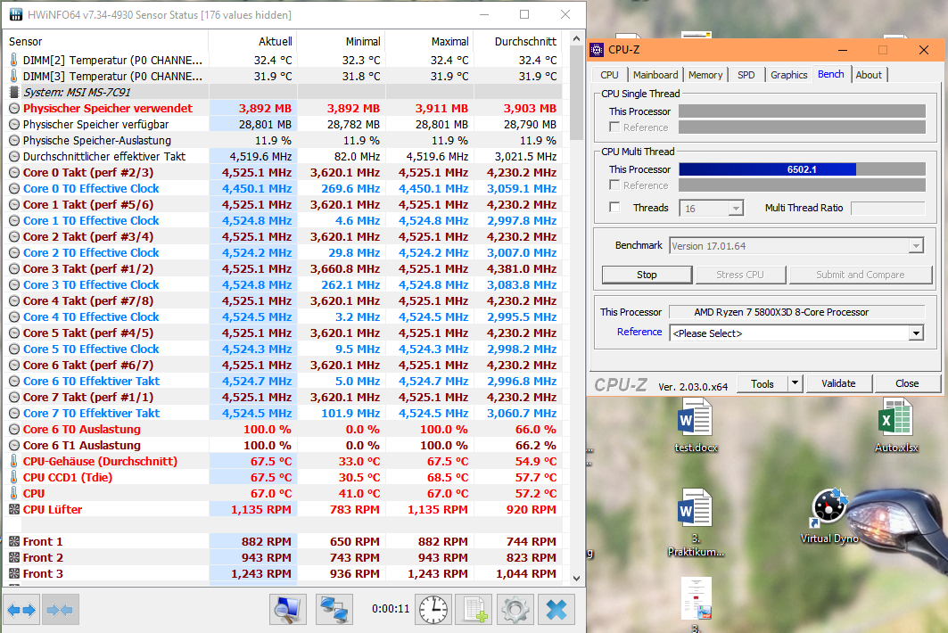This screenshot has width=948, height=633.
Task: Open HWiNFO network computers remote icon
Action: 334,609
